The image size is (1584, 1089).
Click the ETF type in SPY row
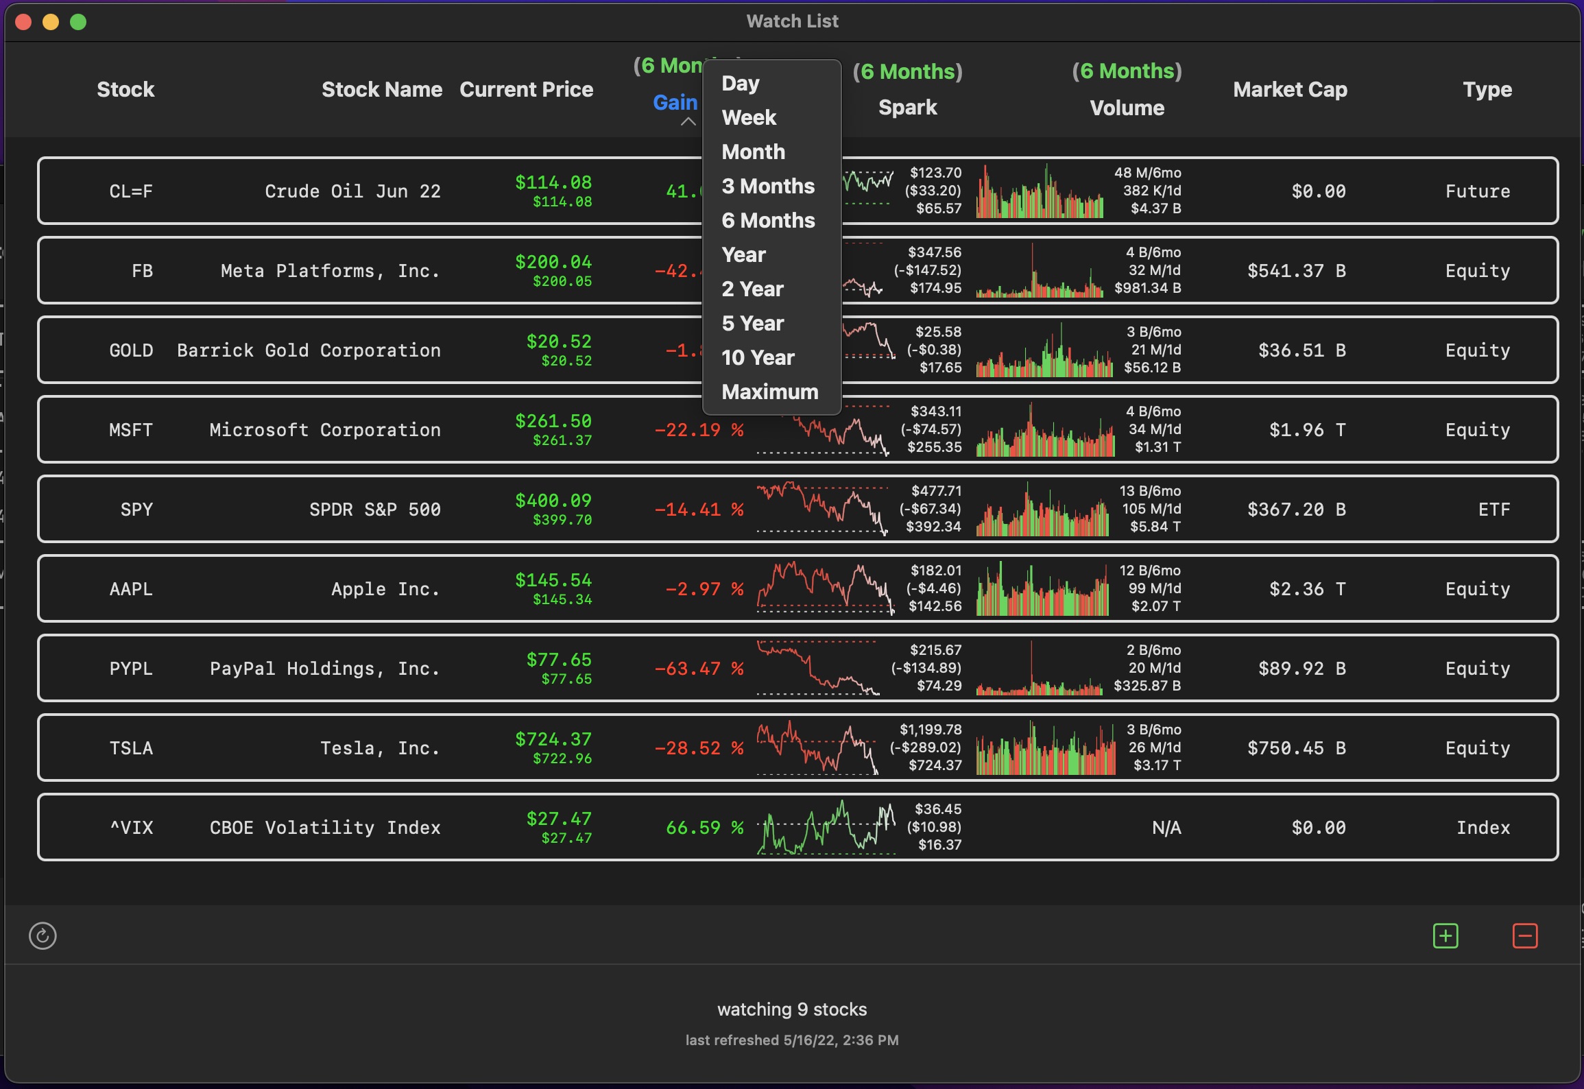click(1494, 510)
